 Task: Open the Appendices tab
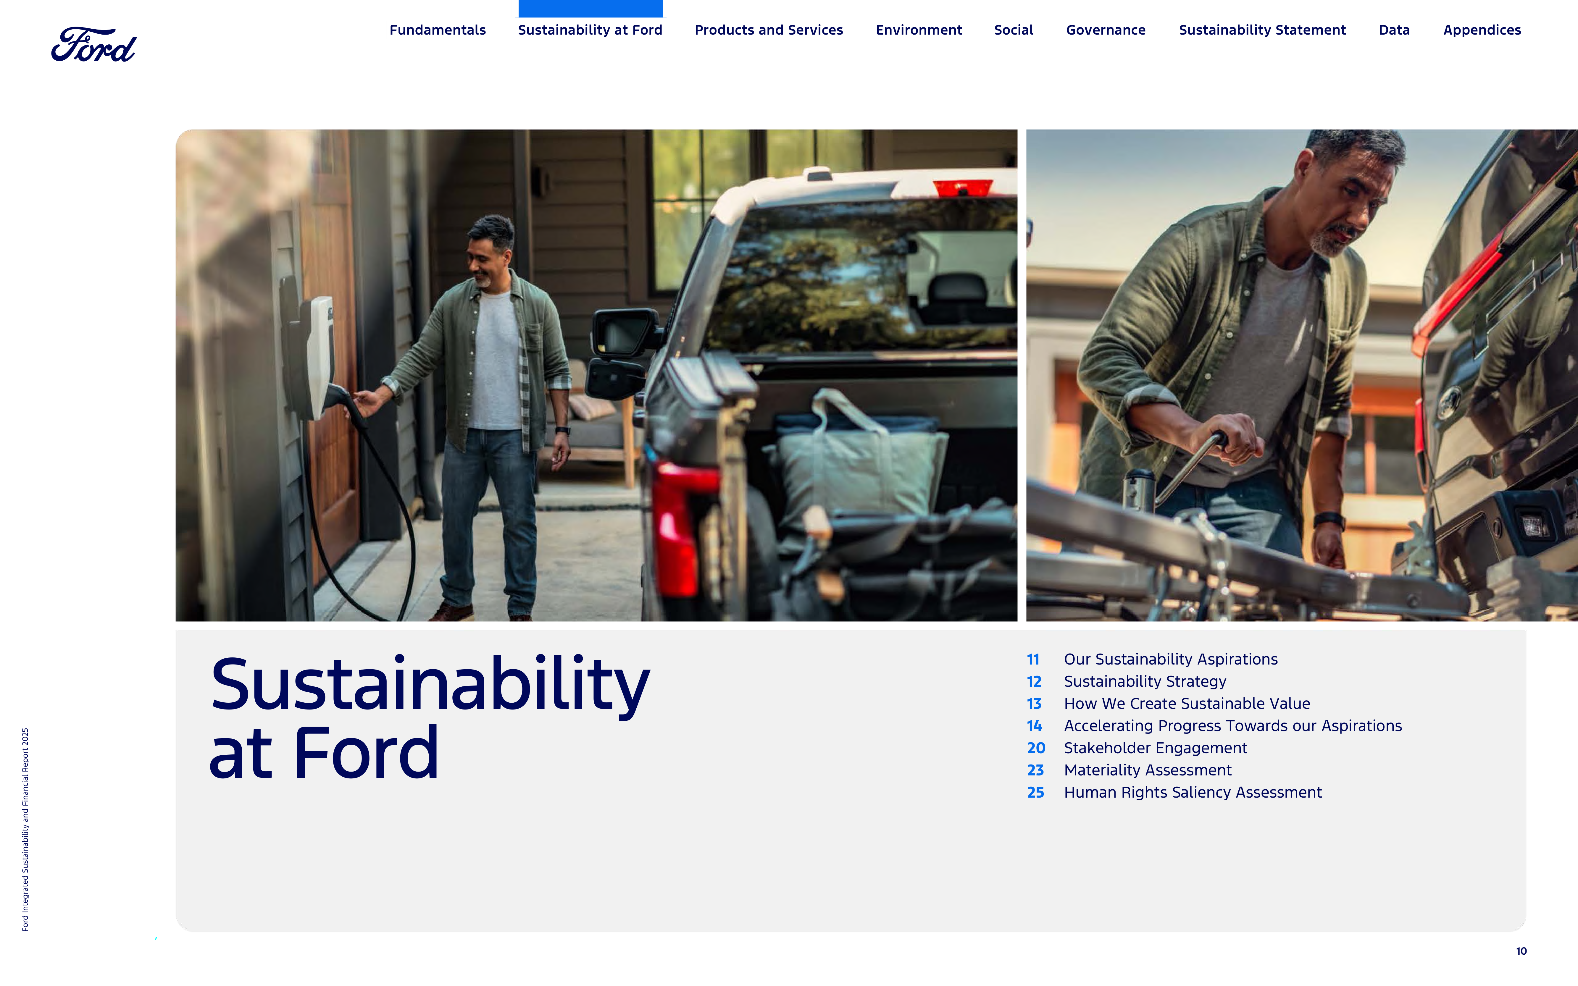1482,30
